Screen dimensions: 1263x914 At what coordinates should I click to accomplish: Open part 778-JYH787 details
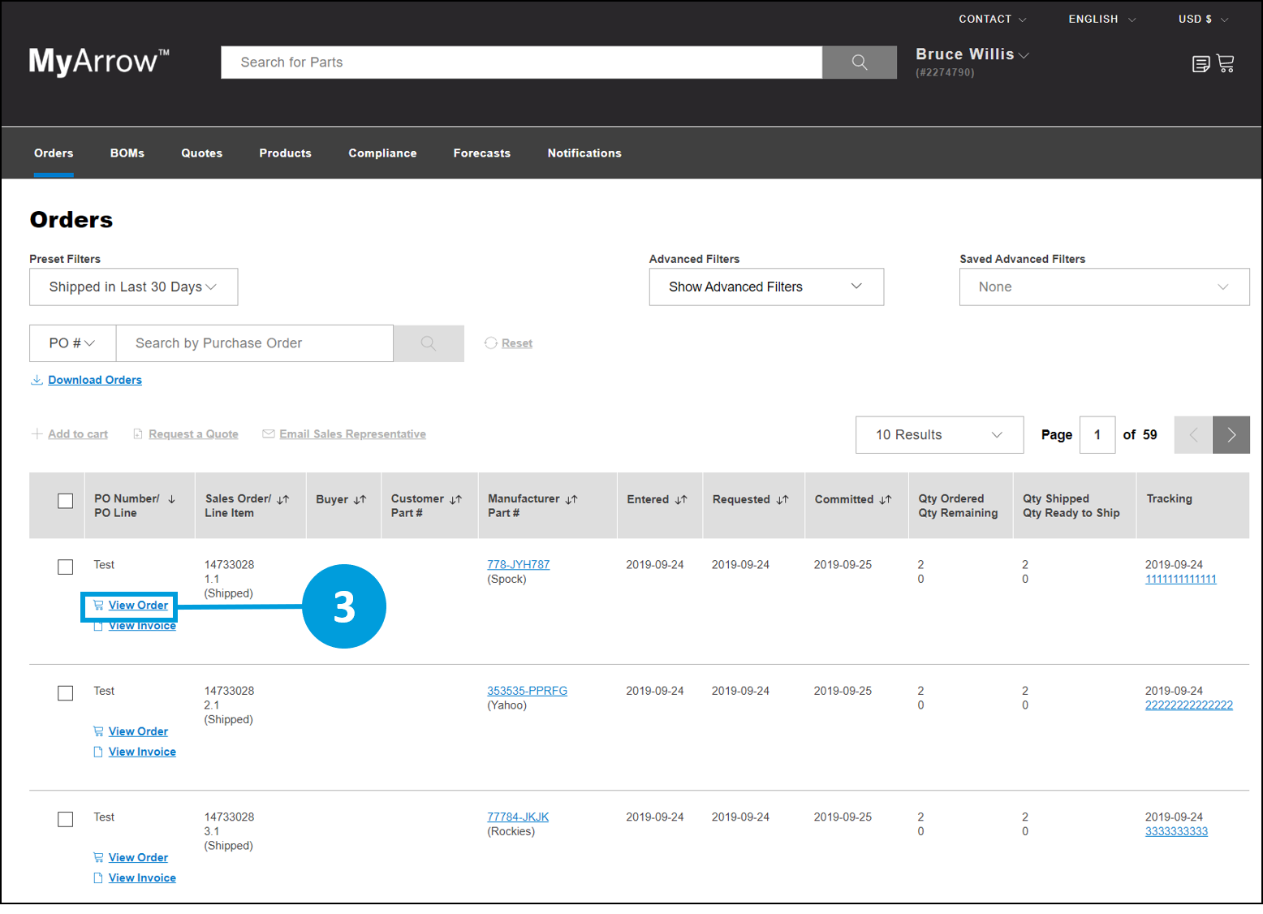[x=517, y=564]
